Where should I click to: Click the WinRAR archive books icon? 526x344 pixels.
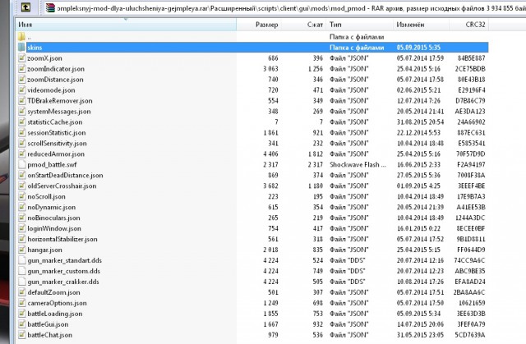coord(50,7)
